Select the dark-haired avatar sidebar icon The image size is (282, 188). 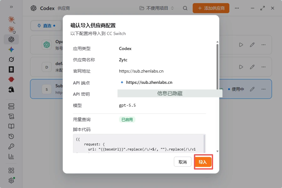point(11,89)
